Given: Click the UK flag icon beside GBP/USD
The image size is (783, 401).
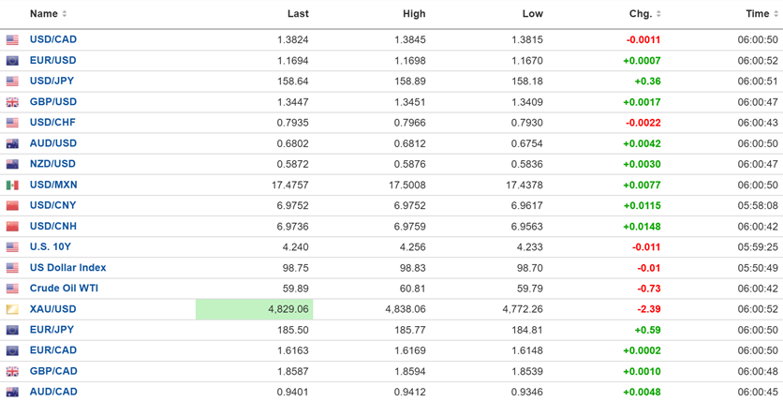Looking at the screenshot, I should click(12, 102).
